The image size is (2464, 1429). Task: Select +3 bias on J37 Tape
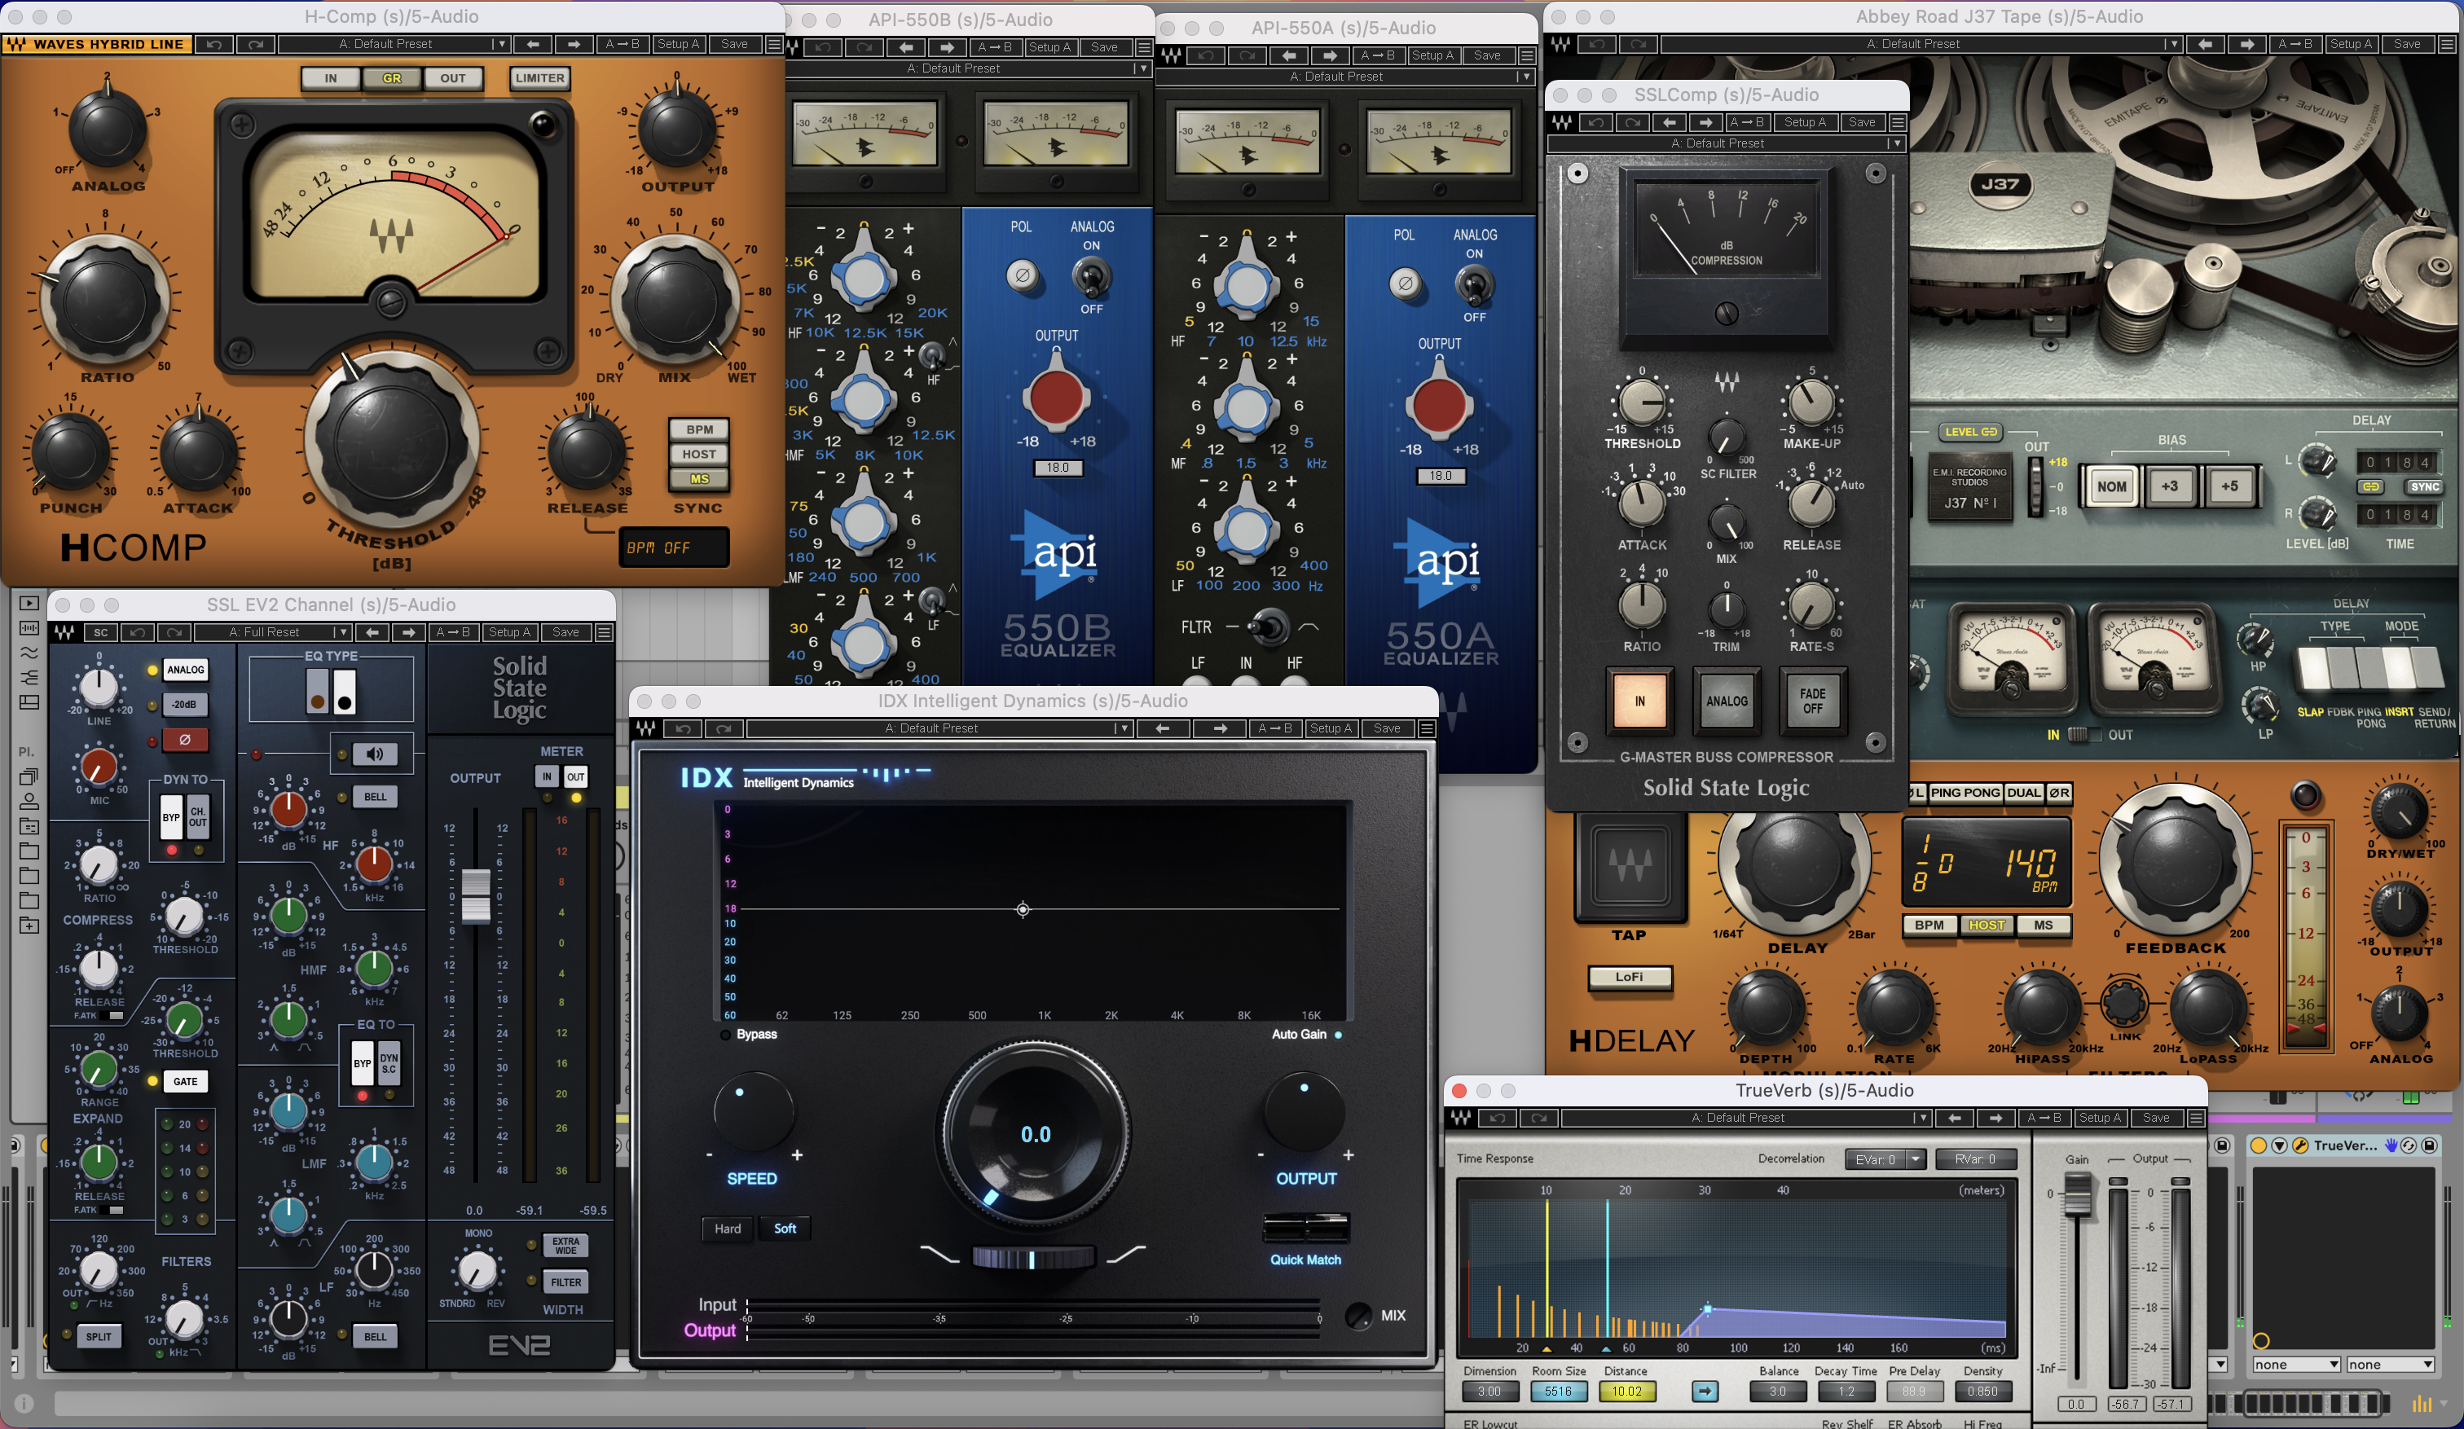(2170, 486)
